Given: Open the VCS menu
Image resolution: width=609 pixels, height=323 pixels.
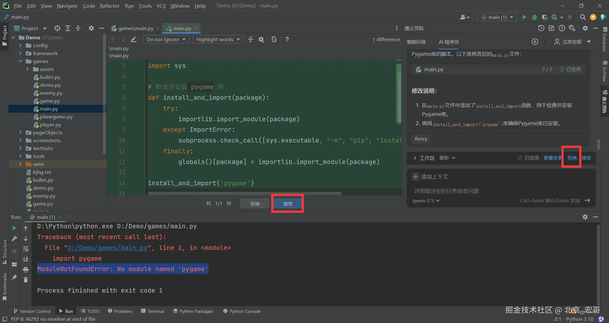Looking at the screenshot, I should point(161,6).
